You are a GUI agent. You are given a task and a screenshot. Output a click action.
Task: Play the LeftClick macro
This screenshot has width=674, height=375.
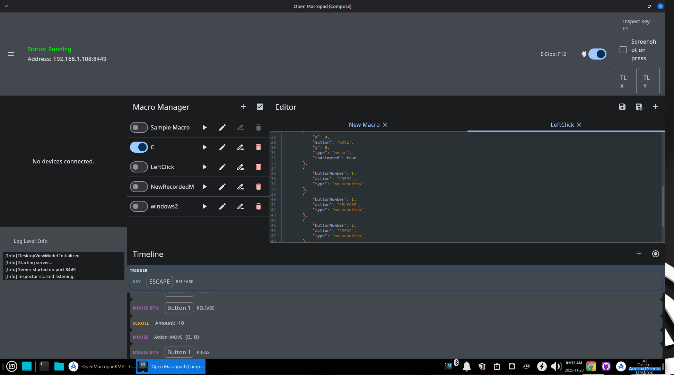click(204, 167)
